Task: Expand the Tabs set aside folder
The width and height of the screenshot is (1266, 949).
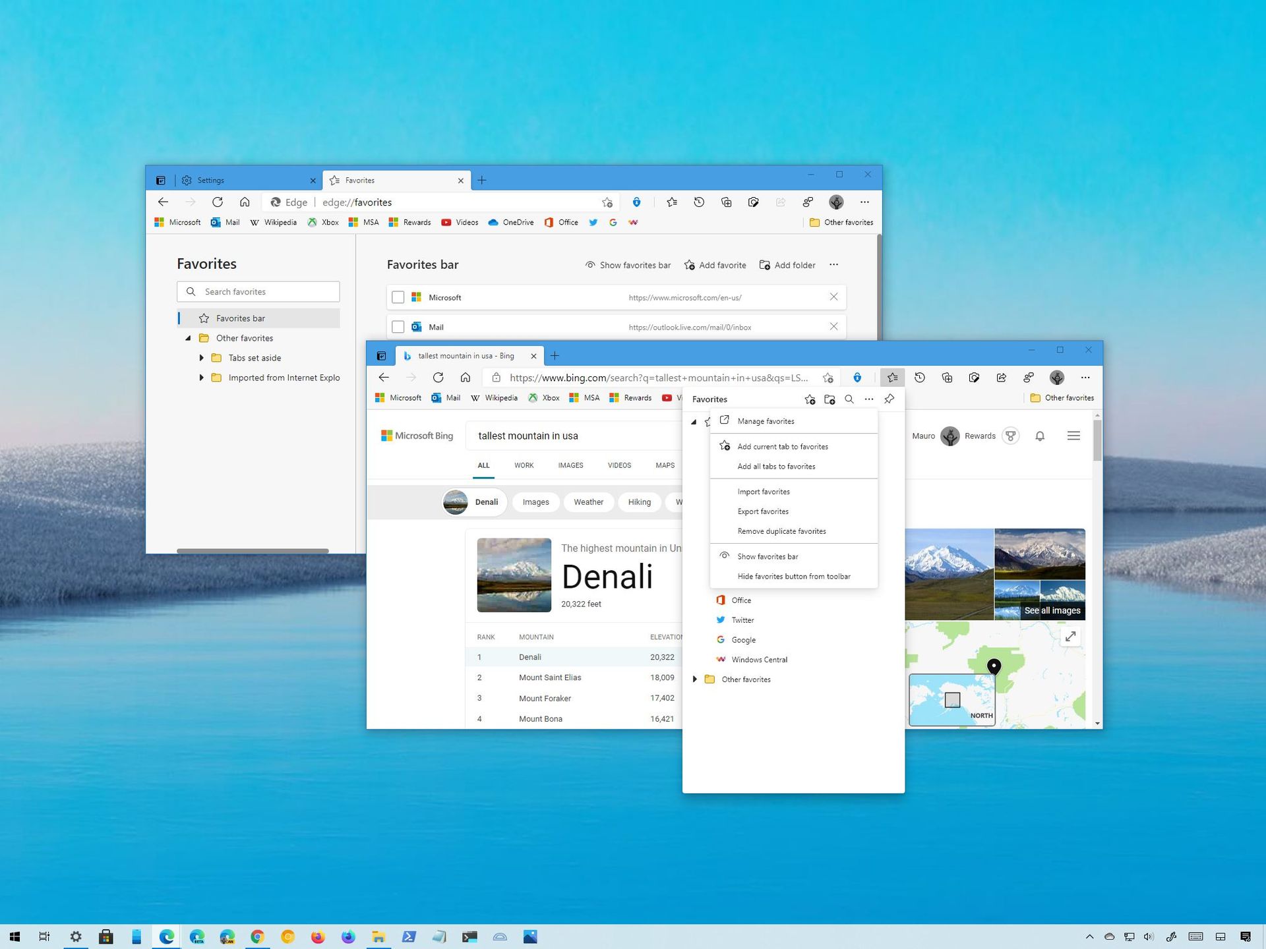Action: pos(202,358)
